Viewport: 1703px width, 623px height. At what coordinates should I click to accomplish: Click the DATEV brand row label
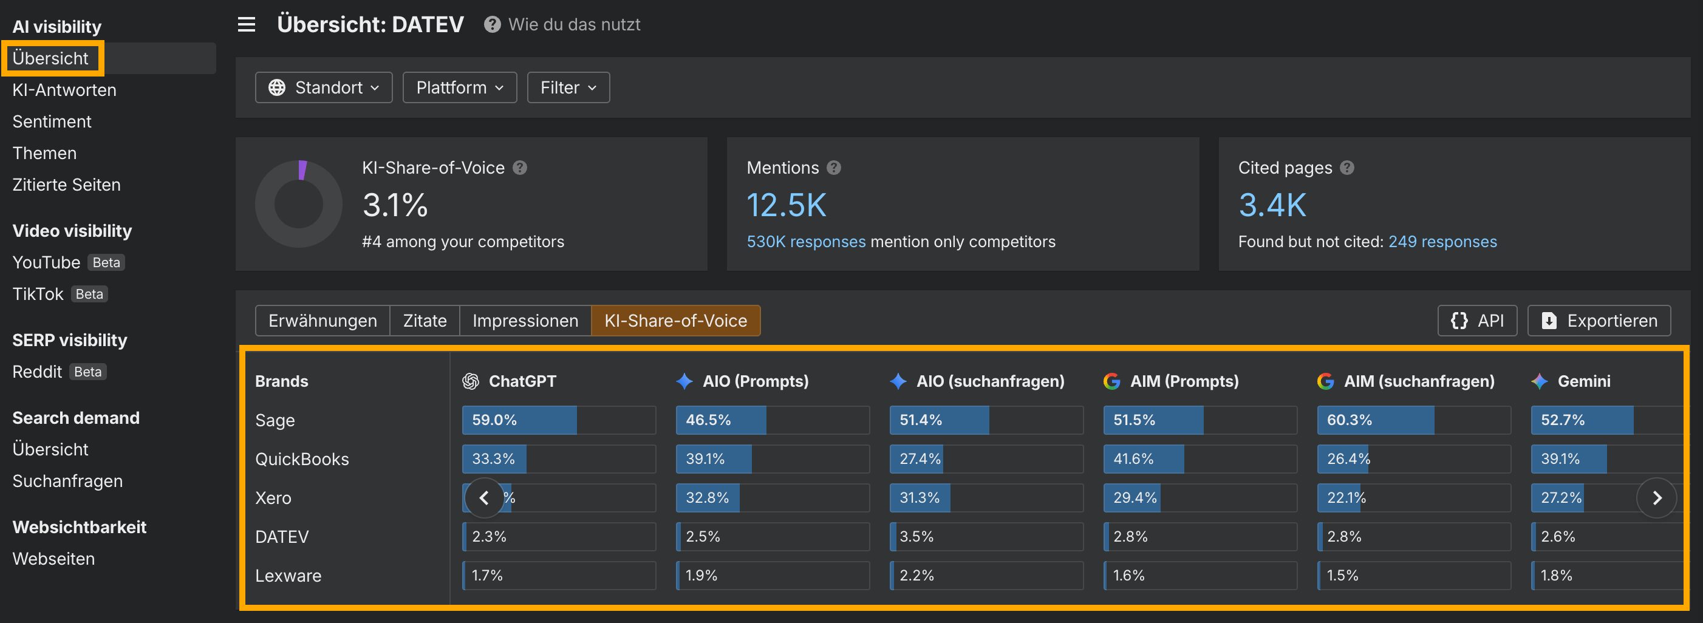[x=282, y=538]
